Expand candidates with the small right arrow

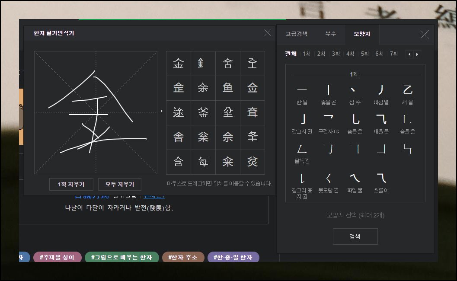pyautogui.click(x=161, y=111)
